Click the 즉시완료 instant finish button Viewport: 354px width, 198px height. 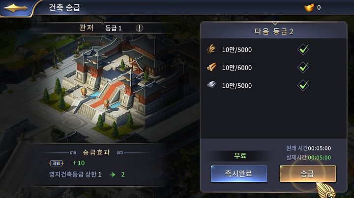(239, 173)
